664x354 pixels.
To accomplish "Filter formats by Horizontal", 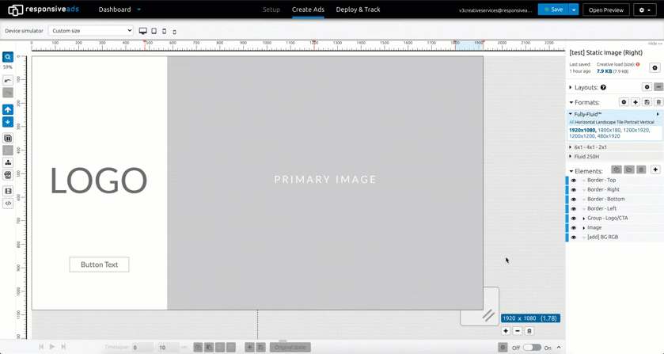I will pos(585,122).
